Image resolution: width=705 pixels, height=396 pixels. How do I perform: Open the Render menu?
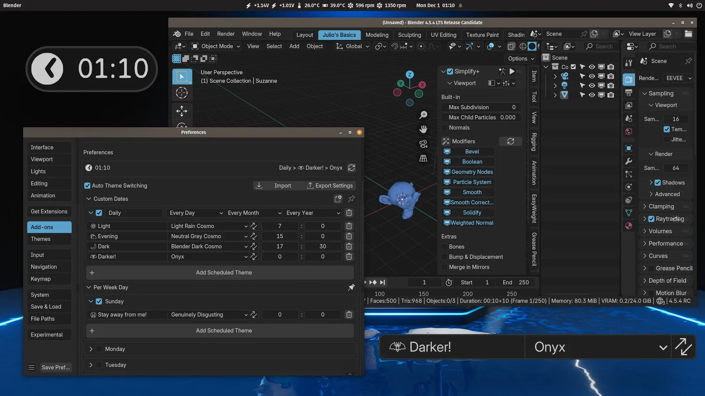pyautogui.click(x=226, y=33)
